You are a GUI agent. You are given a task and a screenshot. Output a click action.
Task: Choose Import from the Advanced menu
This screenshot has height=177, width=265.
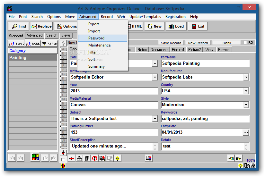point(102,31)
